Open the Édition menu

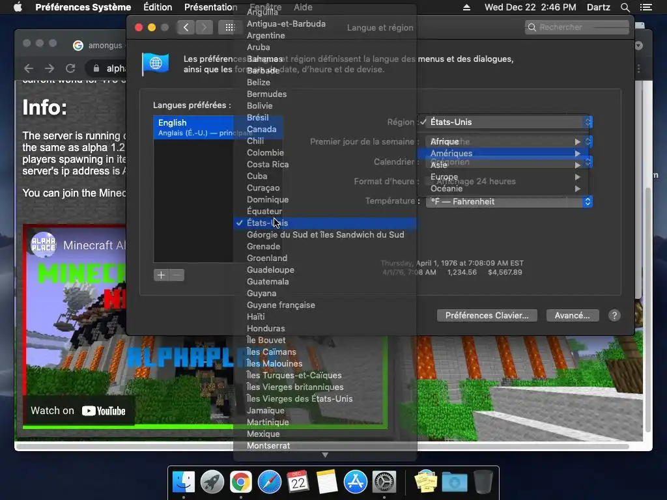pyautogui.click(x=158, y=7)
